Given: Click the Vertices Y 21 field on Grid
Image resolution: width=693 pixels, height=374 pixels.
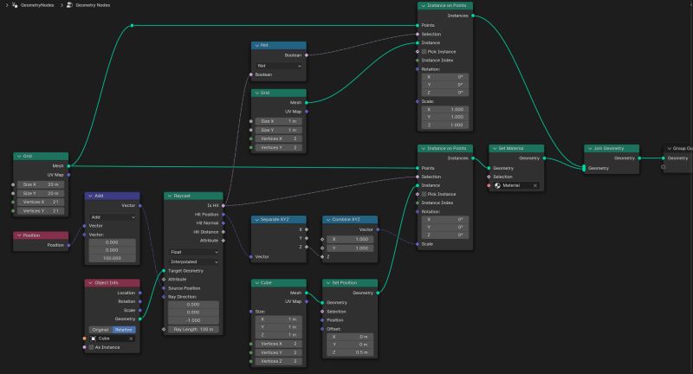Looking at the screenshot, I should [x=41, y=211].
